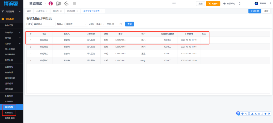Toggle the punctuation mode icon on IME bar
The height and width of the screenshot is (123, 273).
point(246,114)
